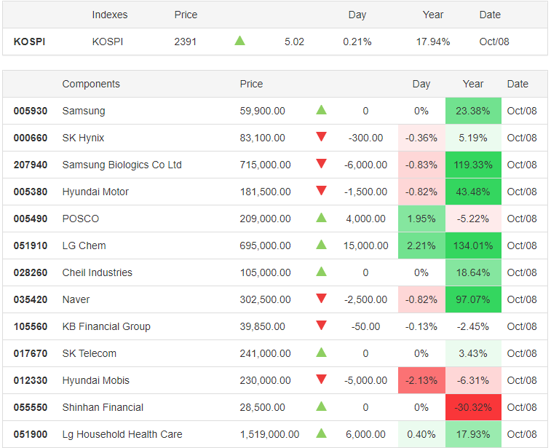Click Price header in components table
Screen dimensions: 551x448
(x=251, y=84)
